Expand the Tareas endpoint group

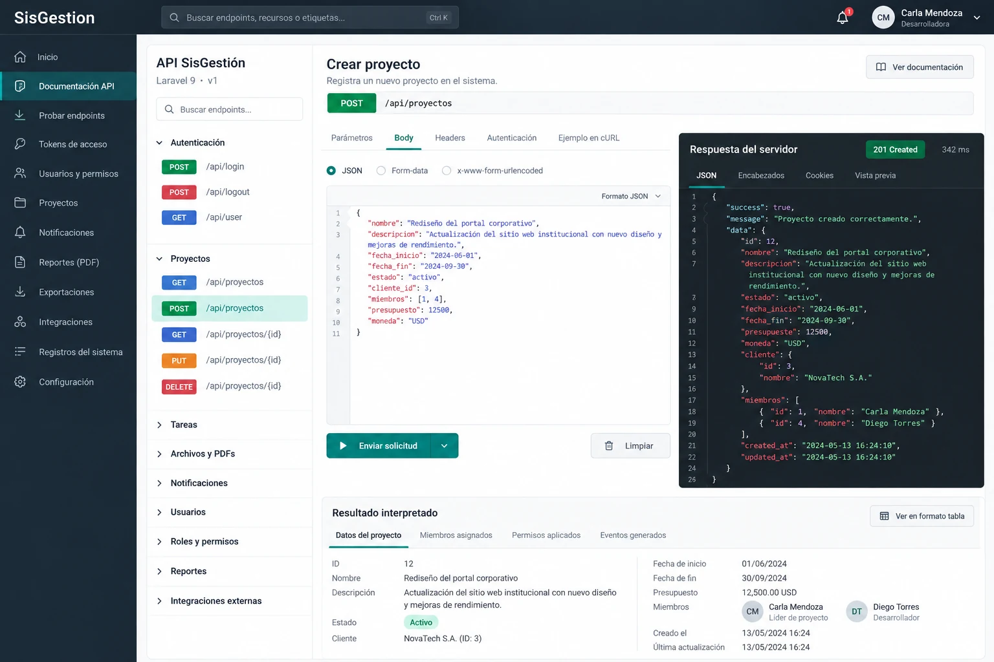[x=159, y=425]
